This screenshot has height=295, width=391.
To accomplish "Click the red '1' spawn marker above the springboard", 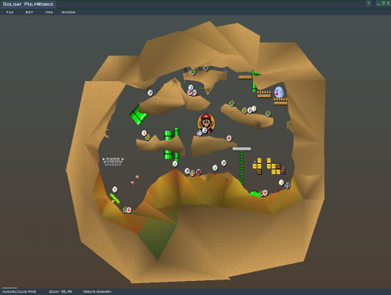I will point(114,190).
